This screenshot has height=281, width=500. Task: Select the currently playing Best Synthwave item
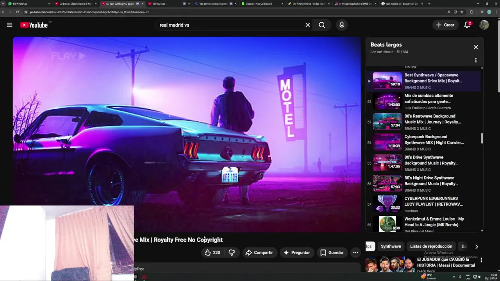[424, 81]
